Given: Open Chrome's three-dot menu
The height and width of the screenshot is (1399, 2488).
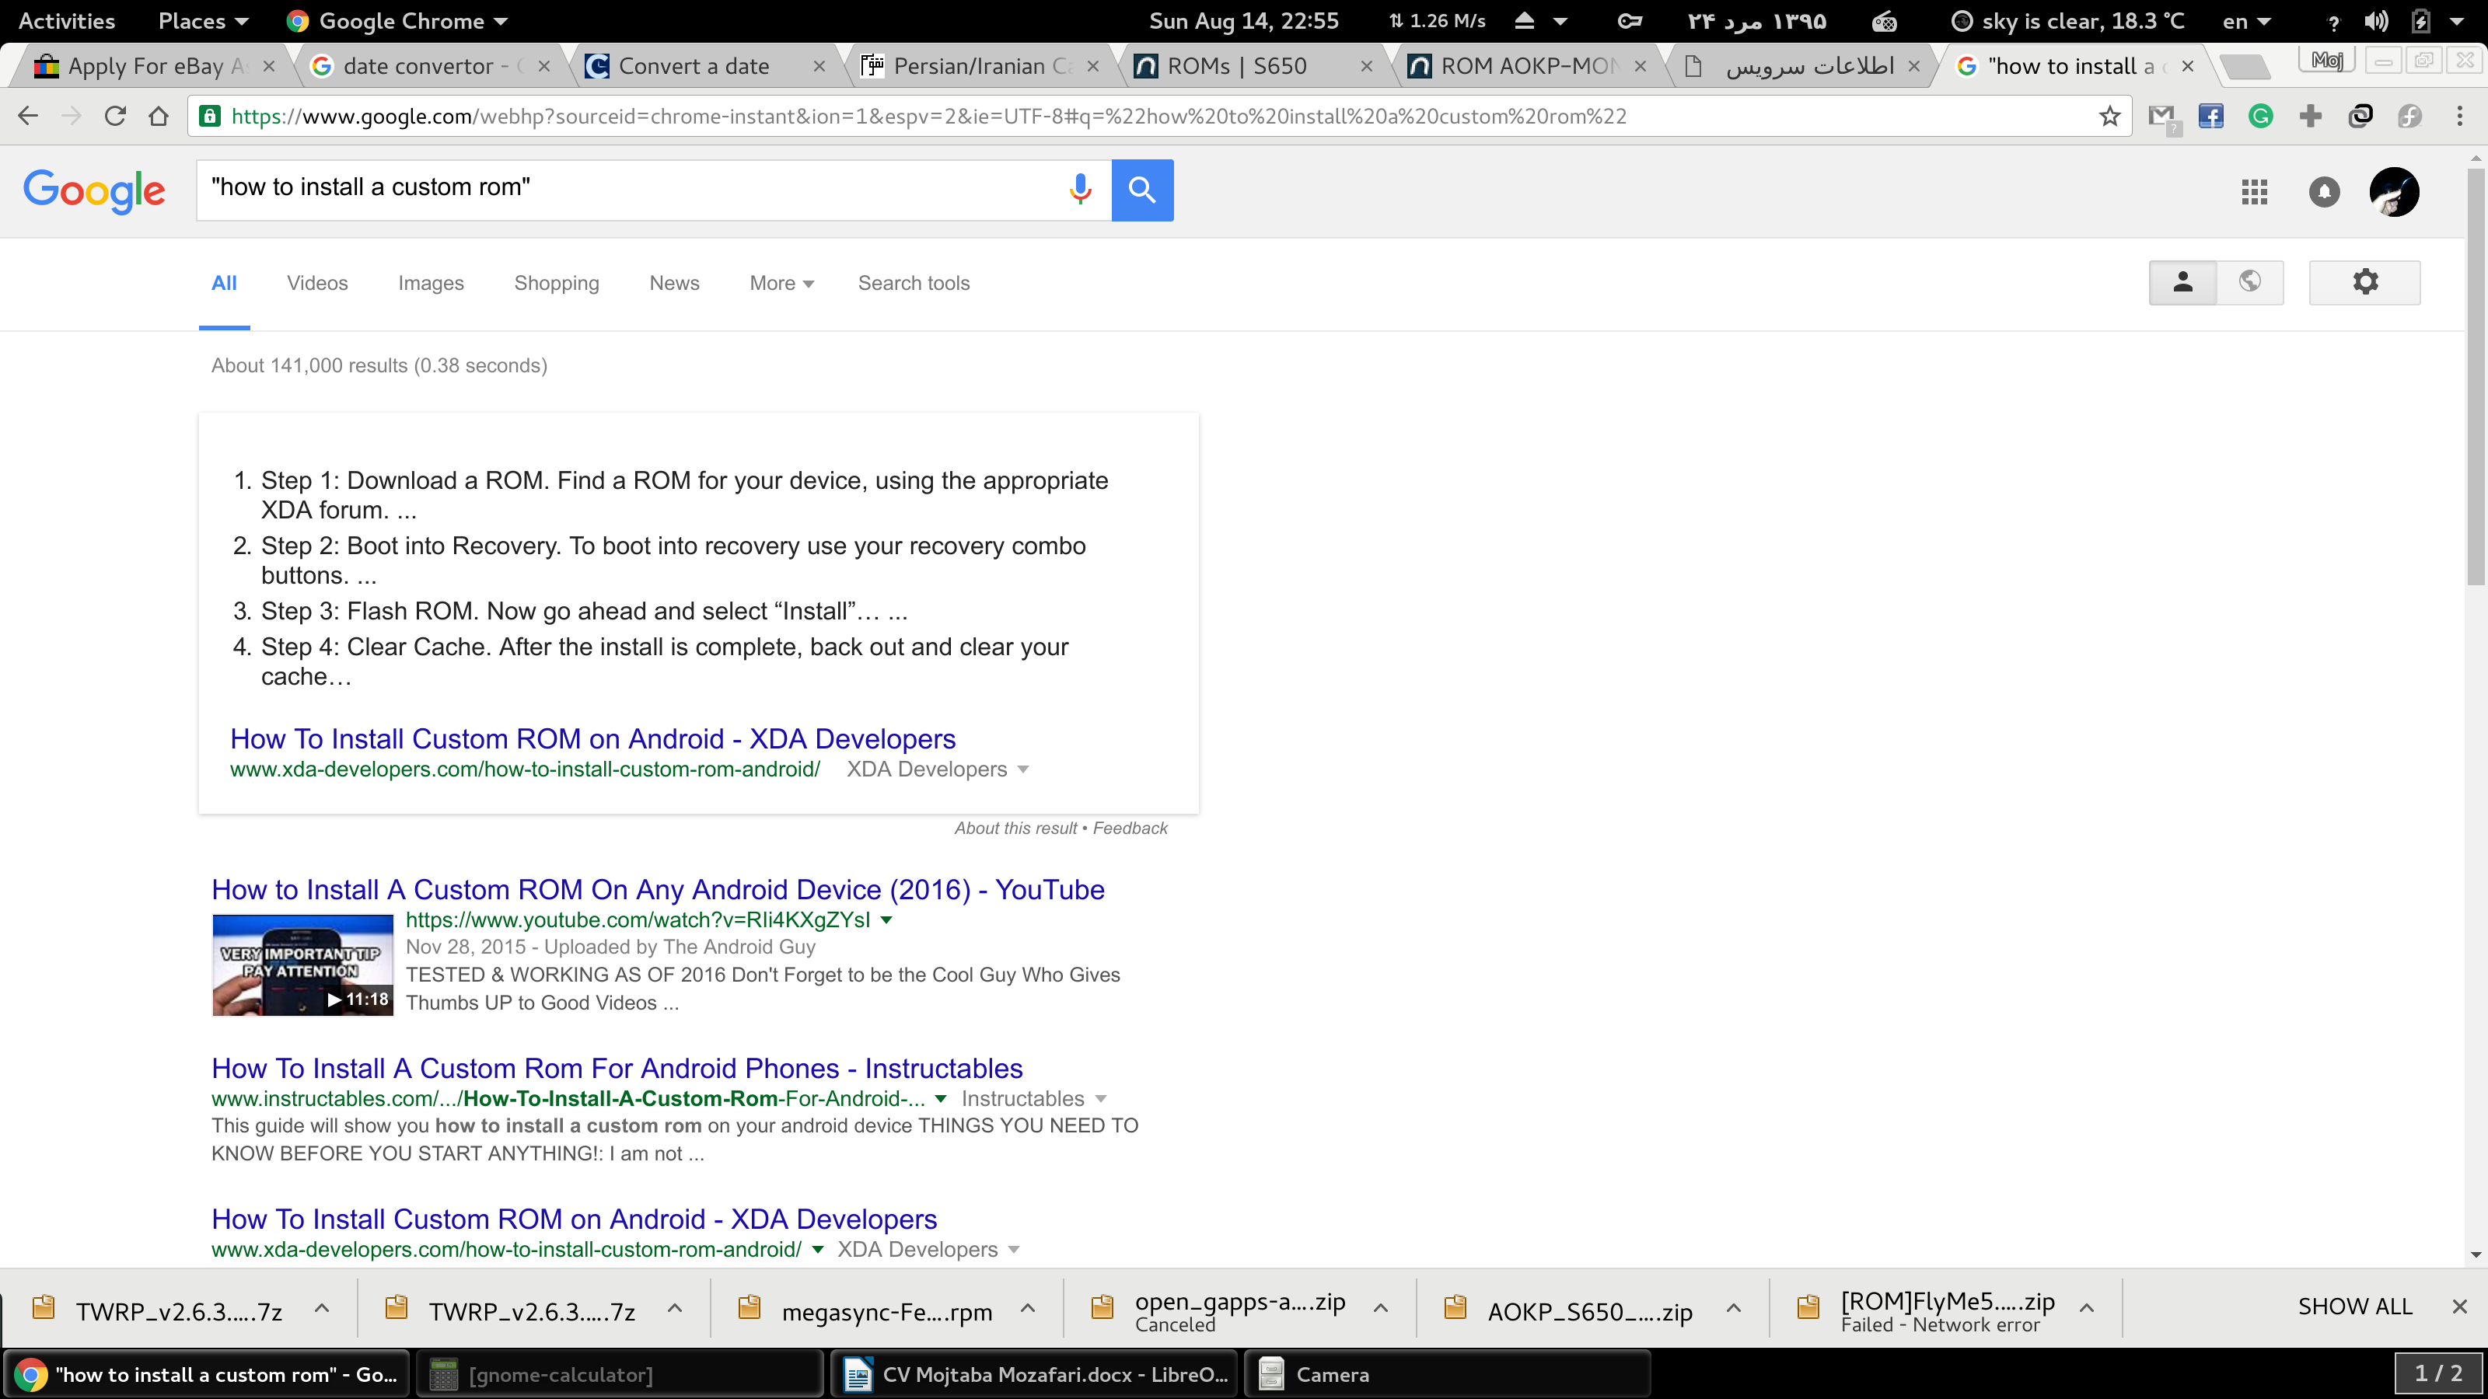Looking at the screenshot, I should pyautogui.click(x=2459, y=117).
